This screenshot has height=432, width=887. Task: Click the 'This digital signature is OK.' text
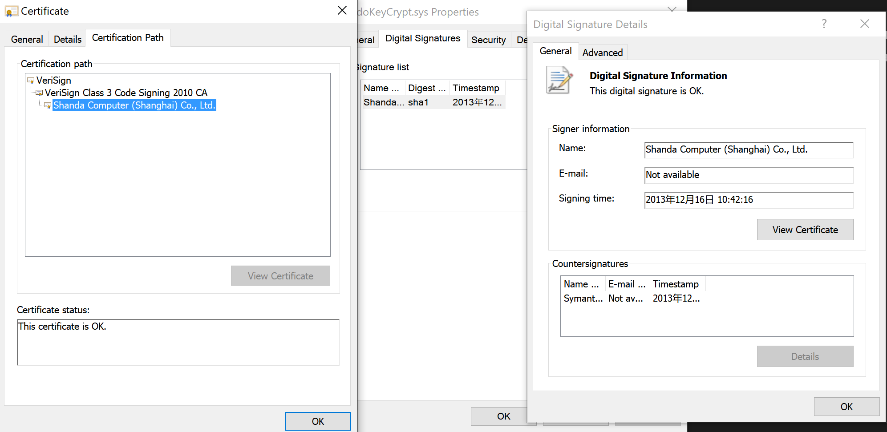click(x=647, y=91)
